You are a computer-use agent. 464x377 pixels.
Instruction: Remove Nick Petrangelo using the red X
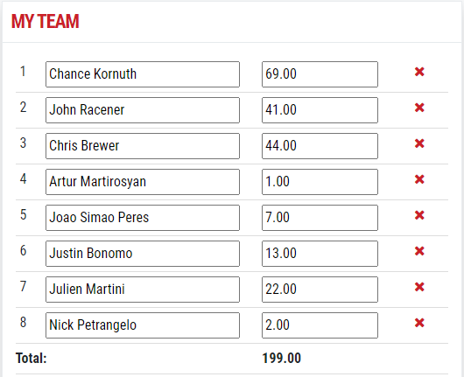419,323
